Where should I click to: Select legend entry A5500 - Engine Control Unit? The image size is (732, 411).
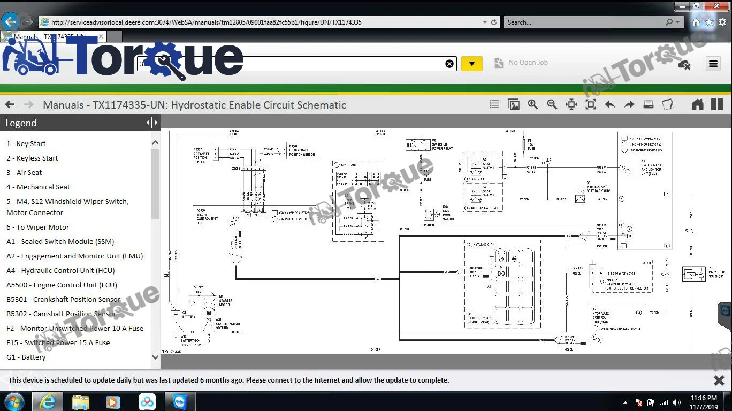pyautogui.click(x=62, y=285)
